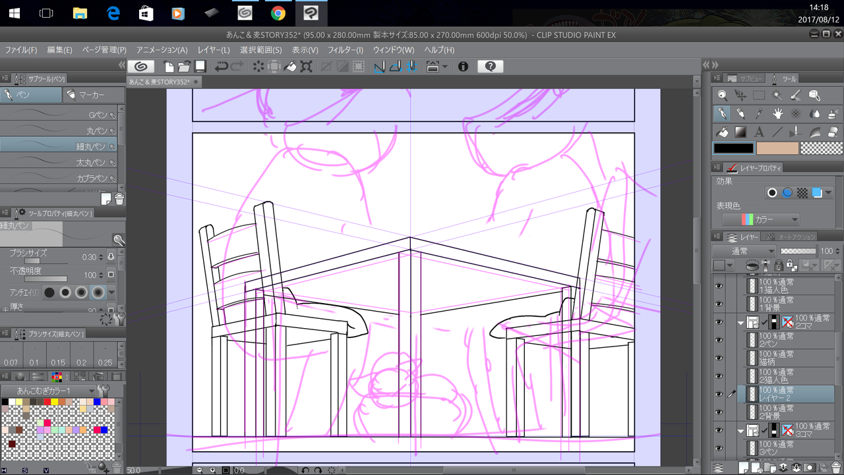Select the Eraser tool

click(832, 131)
